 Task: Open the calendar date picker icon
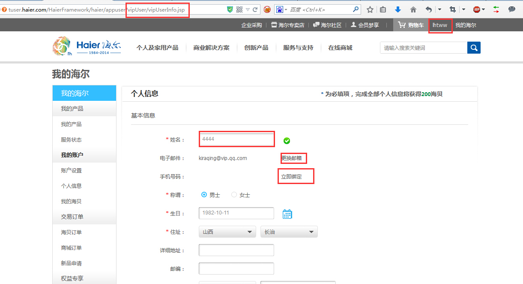[x=287, y=214]
